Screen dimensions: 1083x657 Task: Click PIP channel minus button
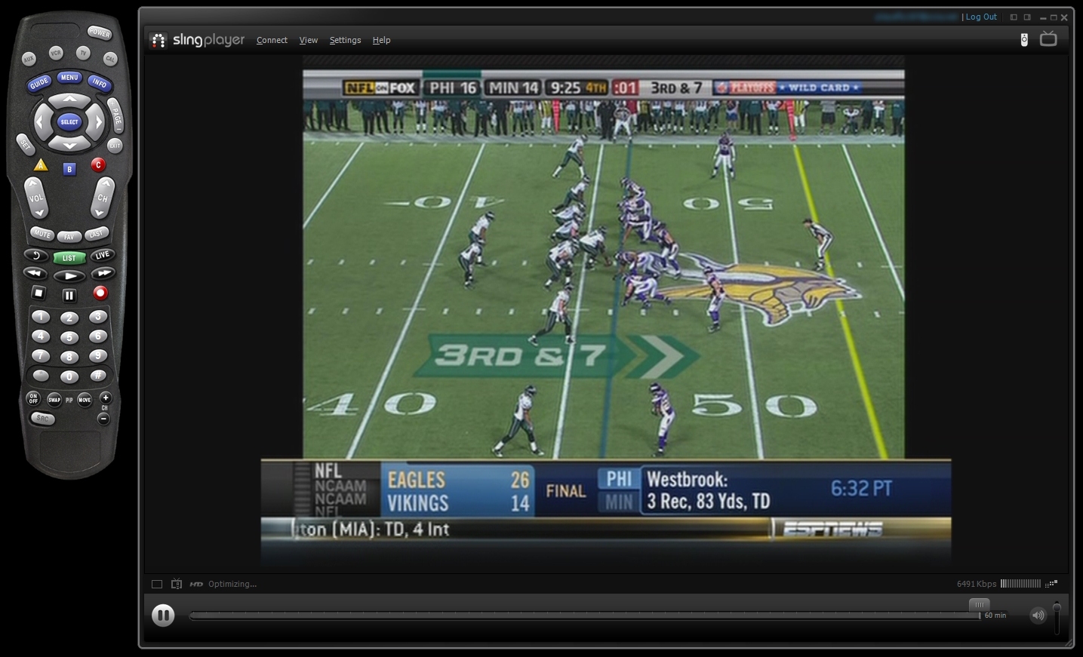click(104, 419)
